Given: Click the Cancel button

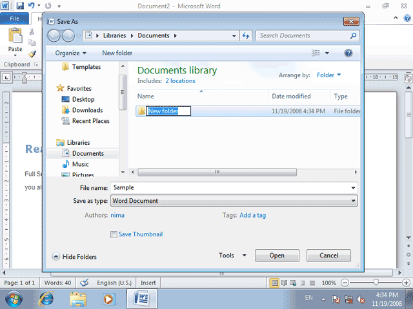Looking at the screenshot, I should click(x=328, y=256).
